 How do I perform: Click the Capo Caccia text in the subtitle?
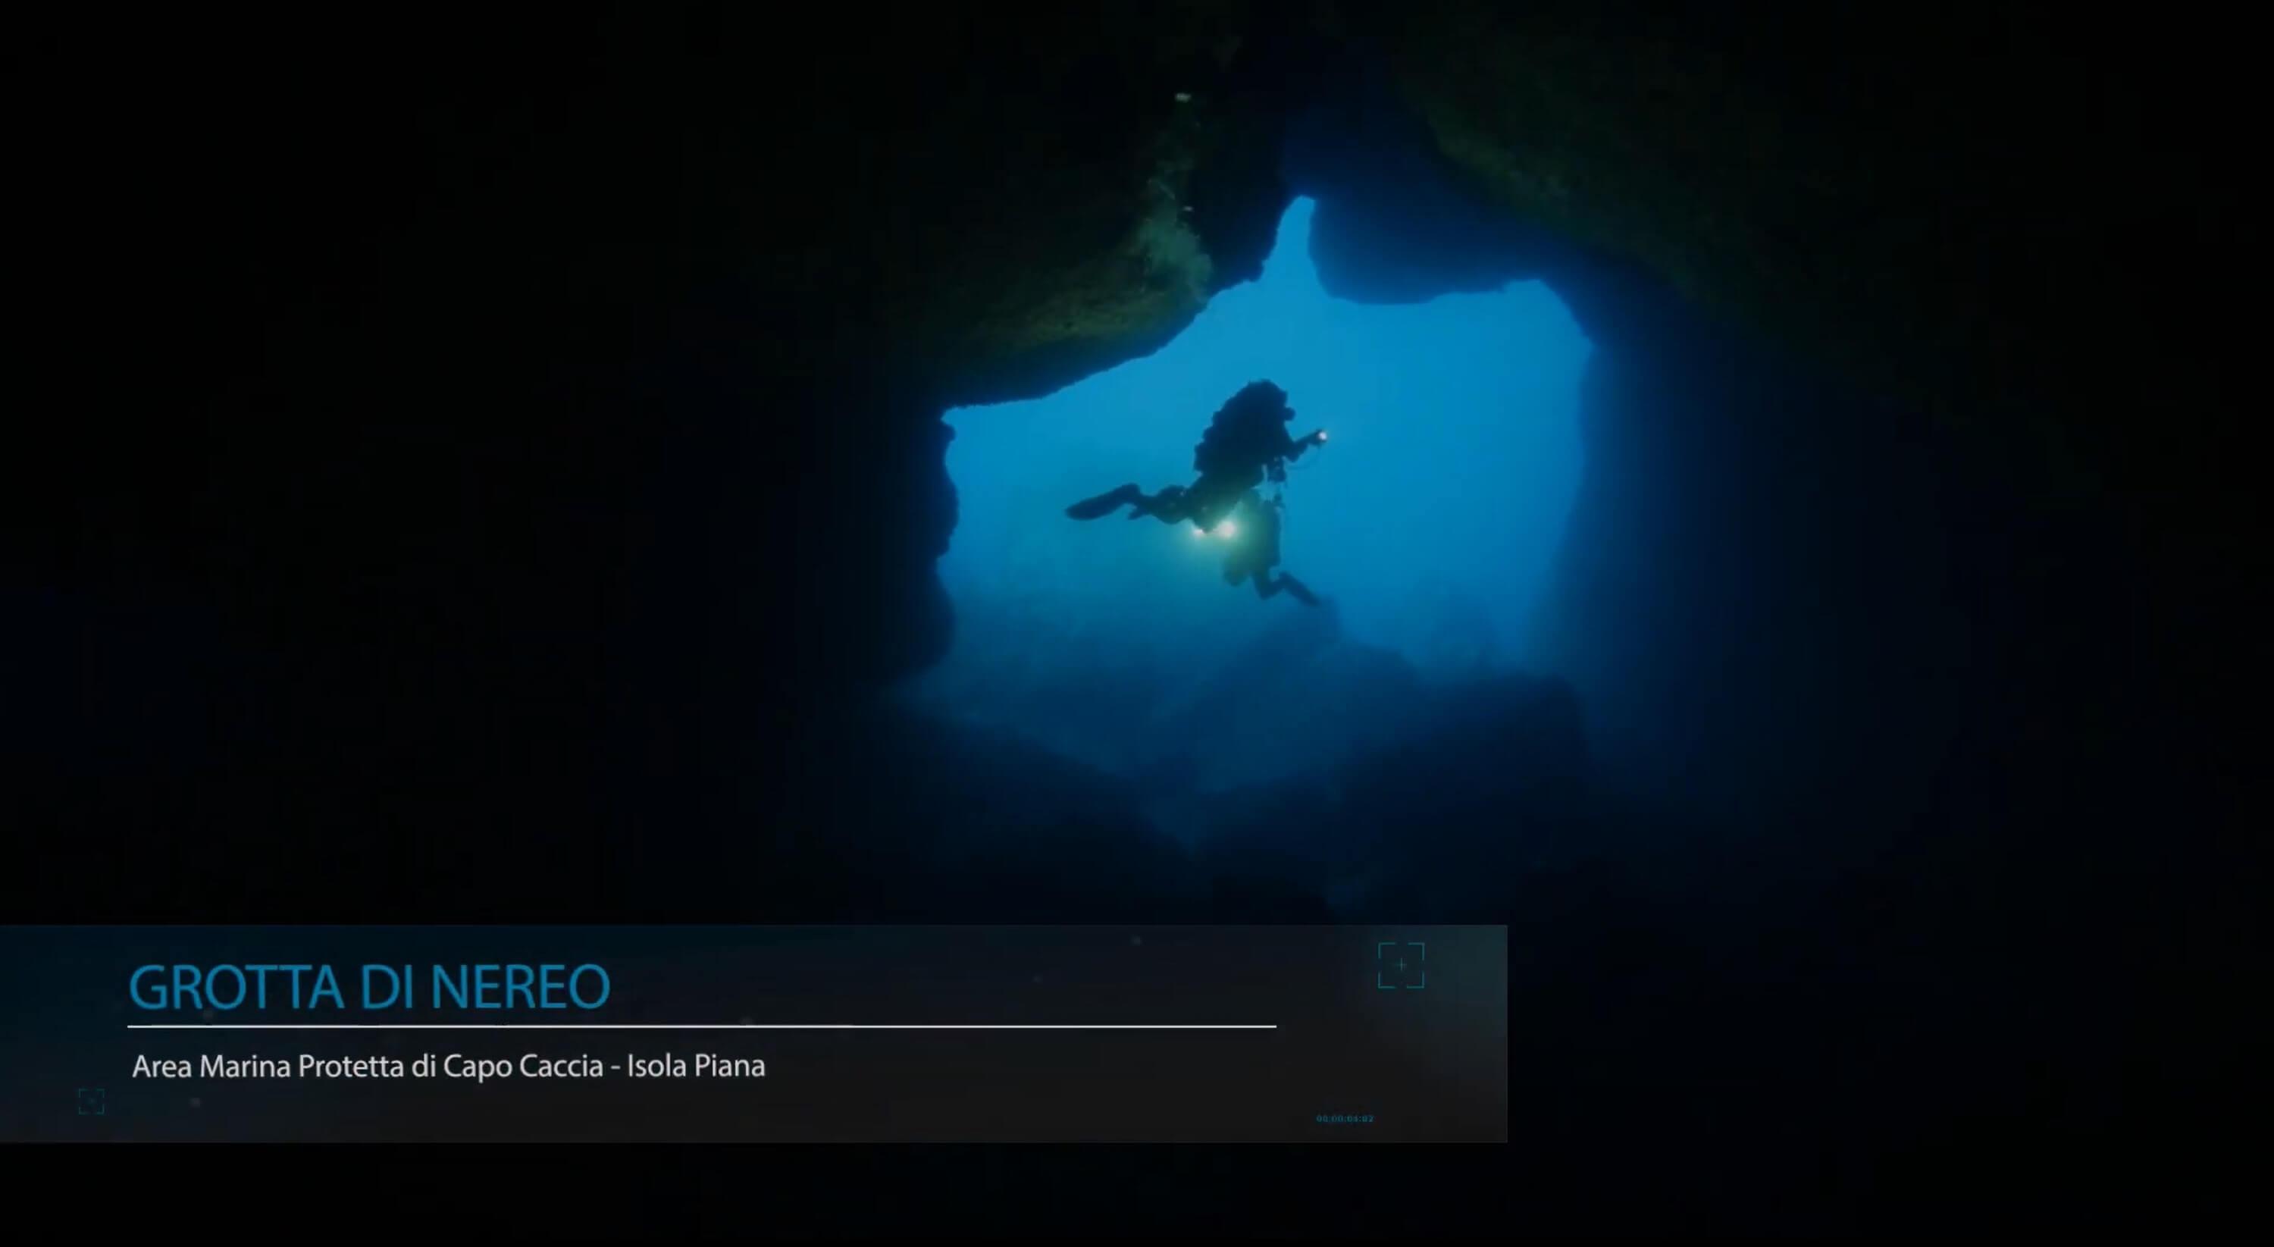[x=522, y=1066]
